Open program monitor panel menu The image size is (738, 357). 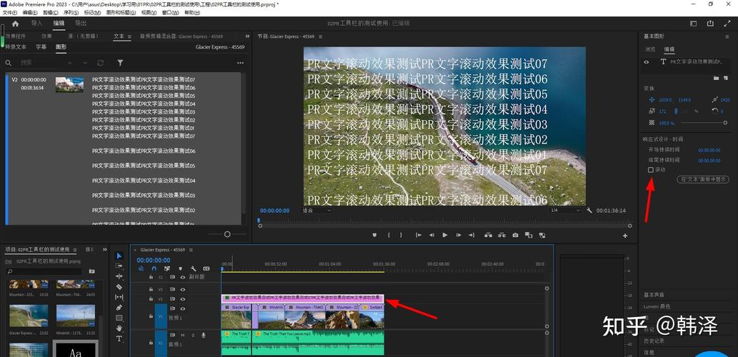(321, 36)
